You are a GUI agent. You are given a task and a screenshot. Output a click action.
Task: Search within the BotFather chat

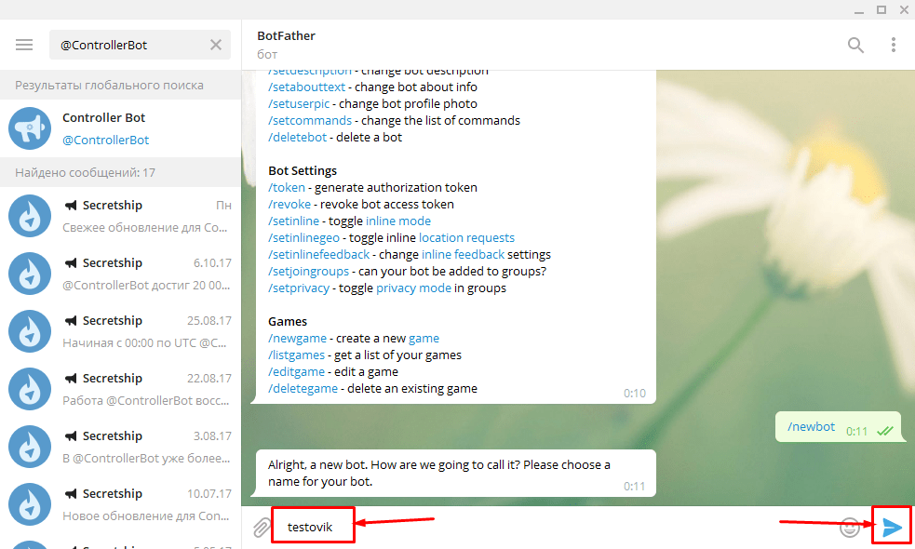click(x=855, y=45)
